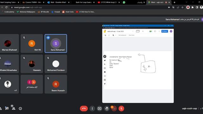Click the Jamboard undo arrow

coord(105,35)
